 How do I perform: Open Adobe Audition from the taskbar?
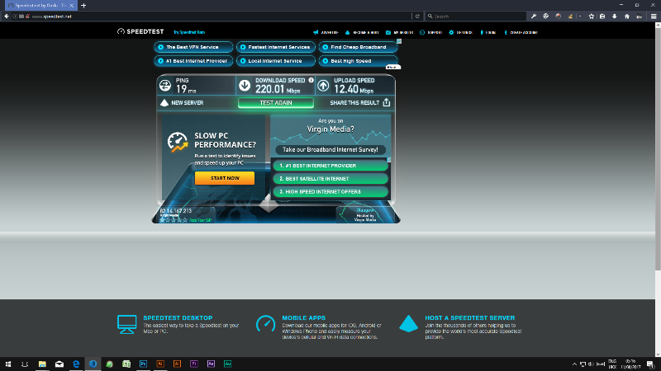coord(228,364)
